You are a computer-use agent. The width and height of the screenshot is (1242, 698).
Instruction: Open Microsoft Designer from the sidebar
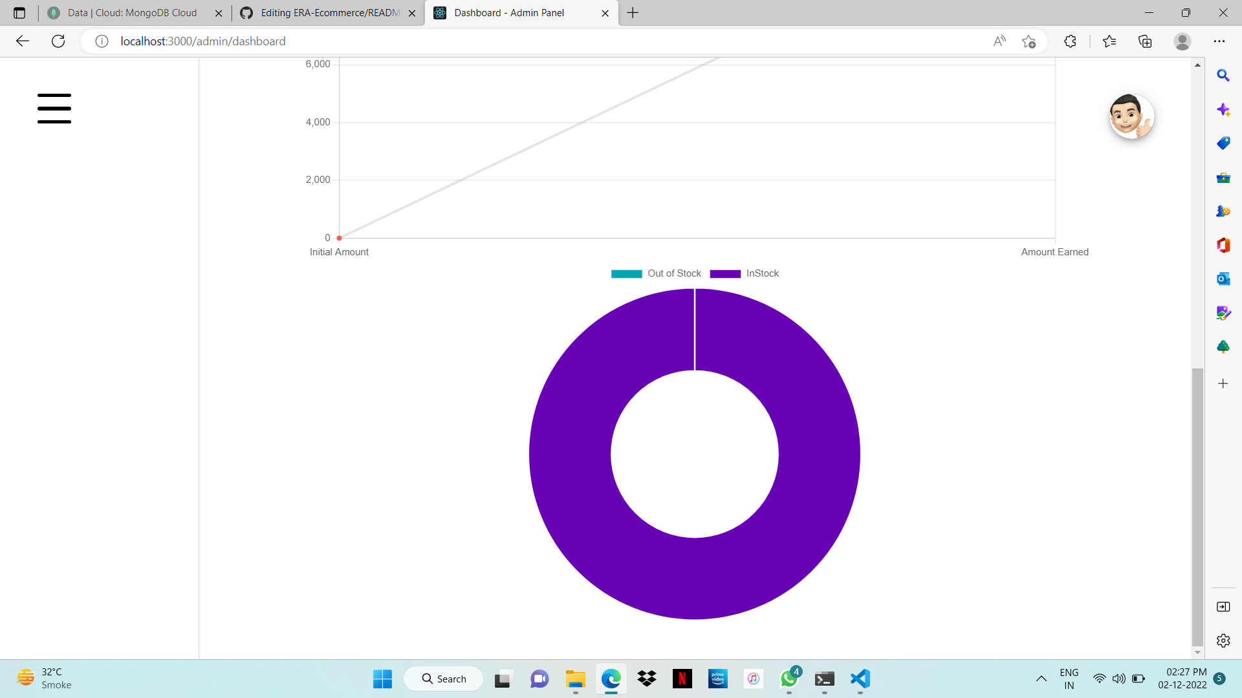click(x=1223, y=313)
